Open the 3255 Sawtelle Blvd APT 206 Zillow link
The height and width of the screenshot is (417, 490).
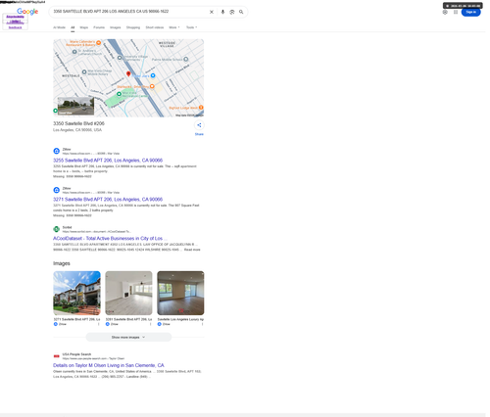coord(108,161)
